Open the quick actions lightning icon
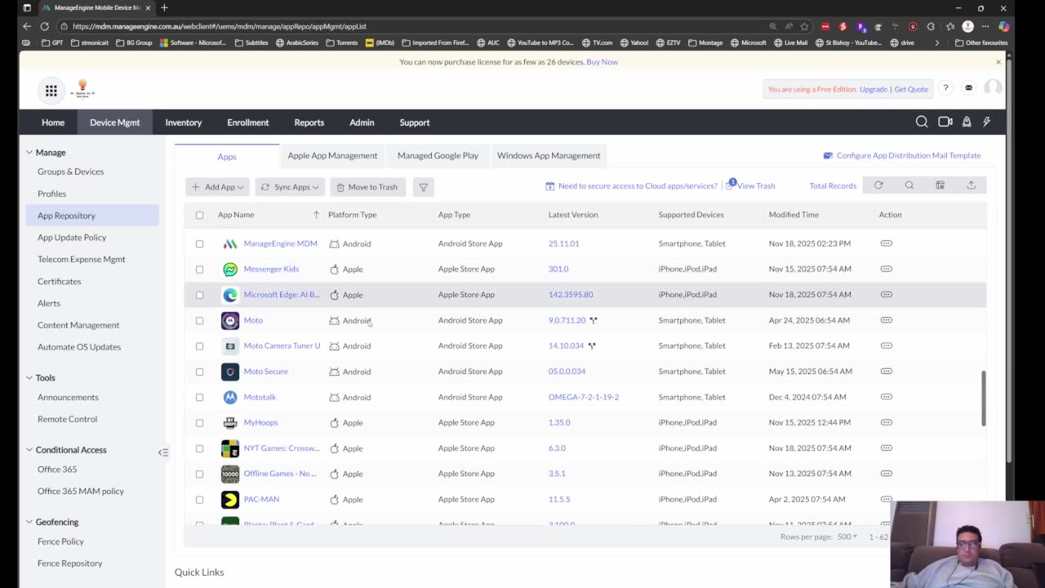 click(987, 122)
